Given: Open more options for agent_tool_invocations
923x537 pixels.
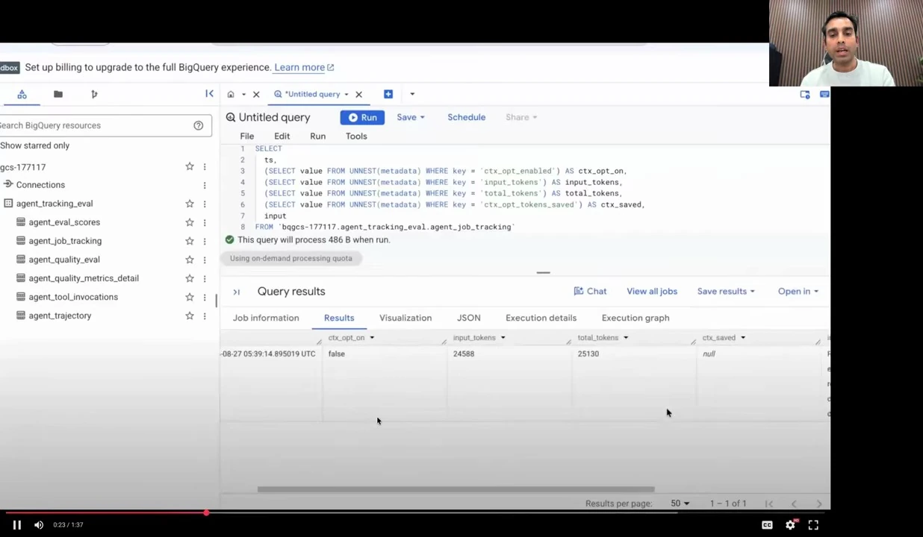Looking at the screenshot, I should coord(205,297).
